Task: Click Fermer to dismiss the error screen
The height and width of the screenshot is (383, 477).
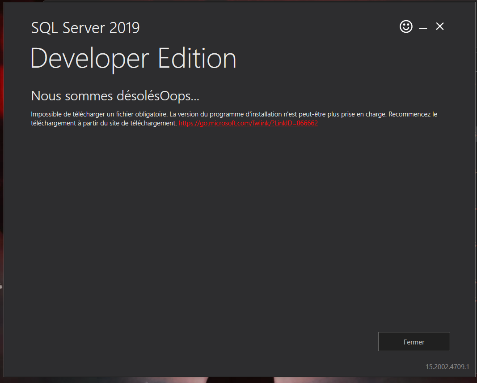Action: point(414,341)
